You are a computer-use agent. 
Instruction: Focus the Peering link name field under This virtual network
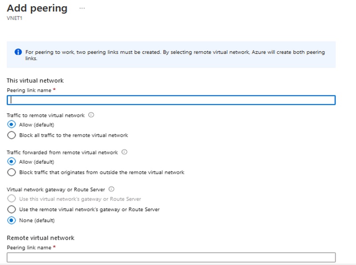[x=171, y=100]
